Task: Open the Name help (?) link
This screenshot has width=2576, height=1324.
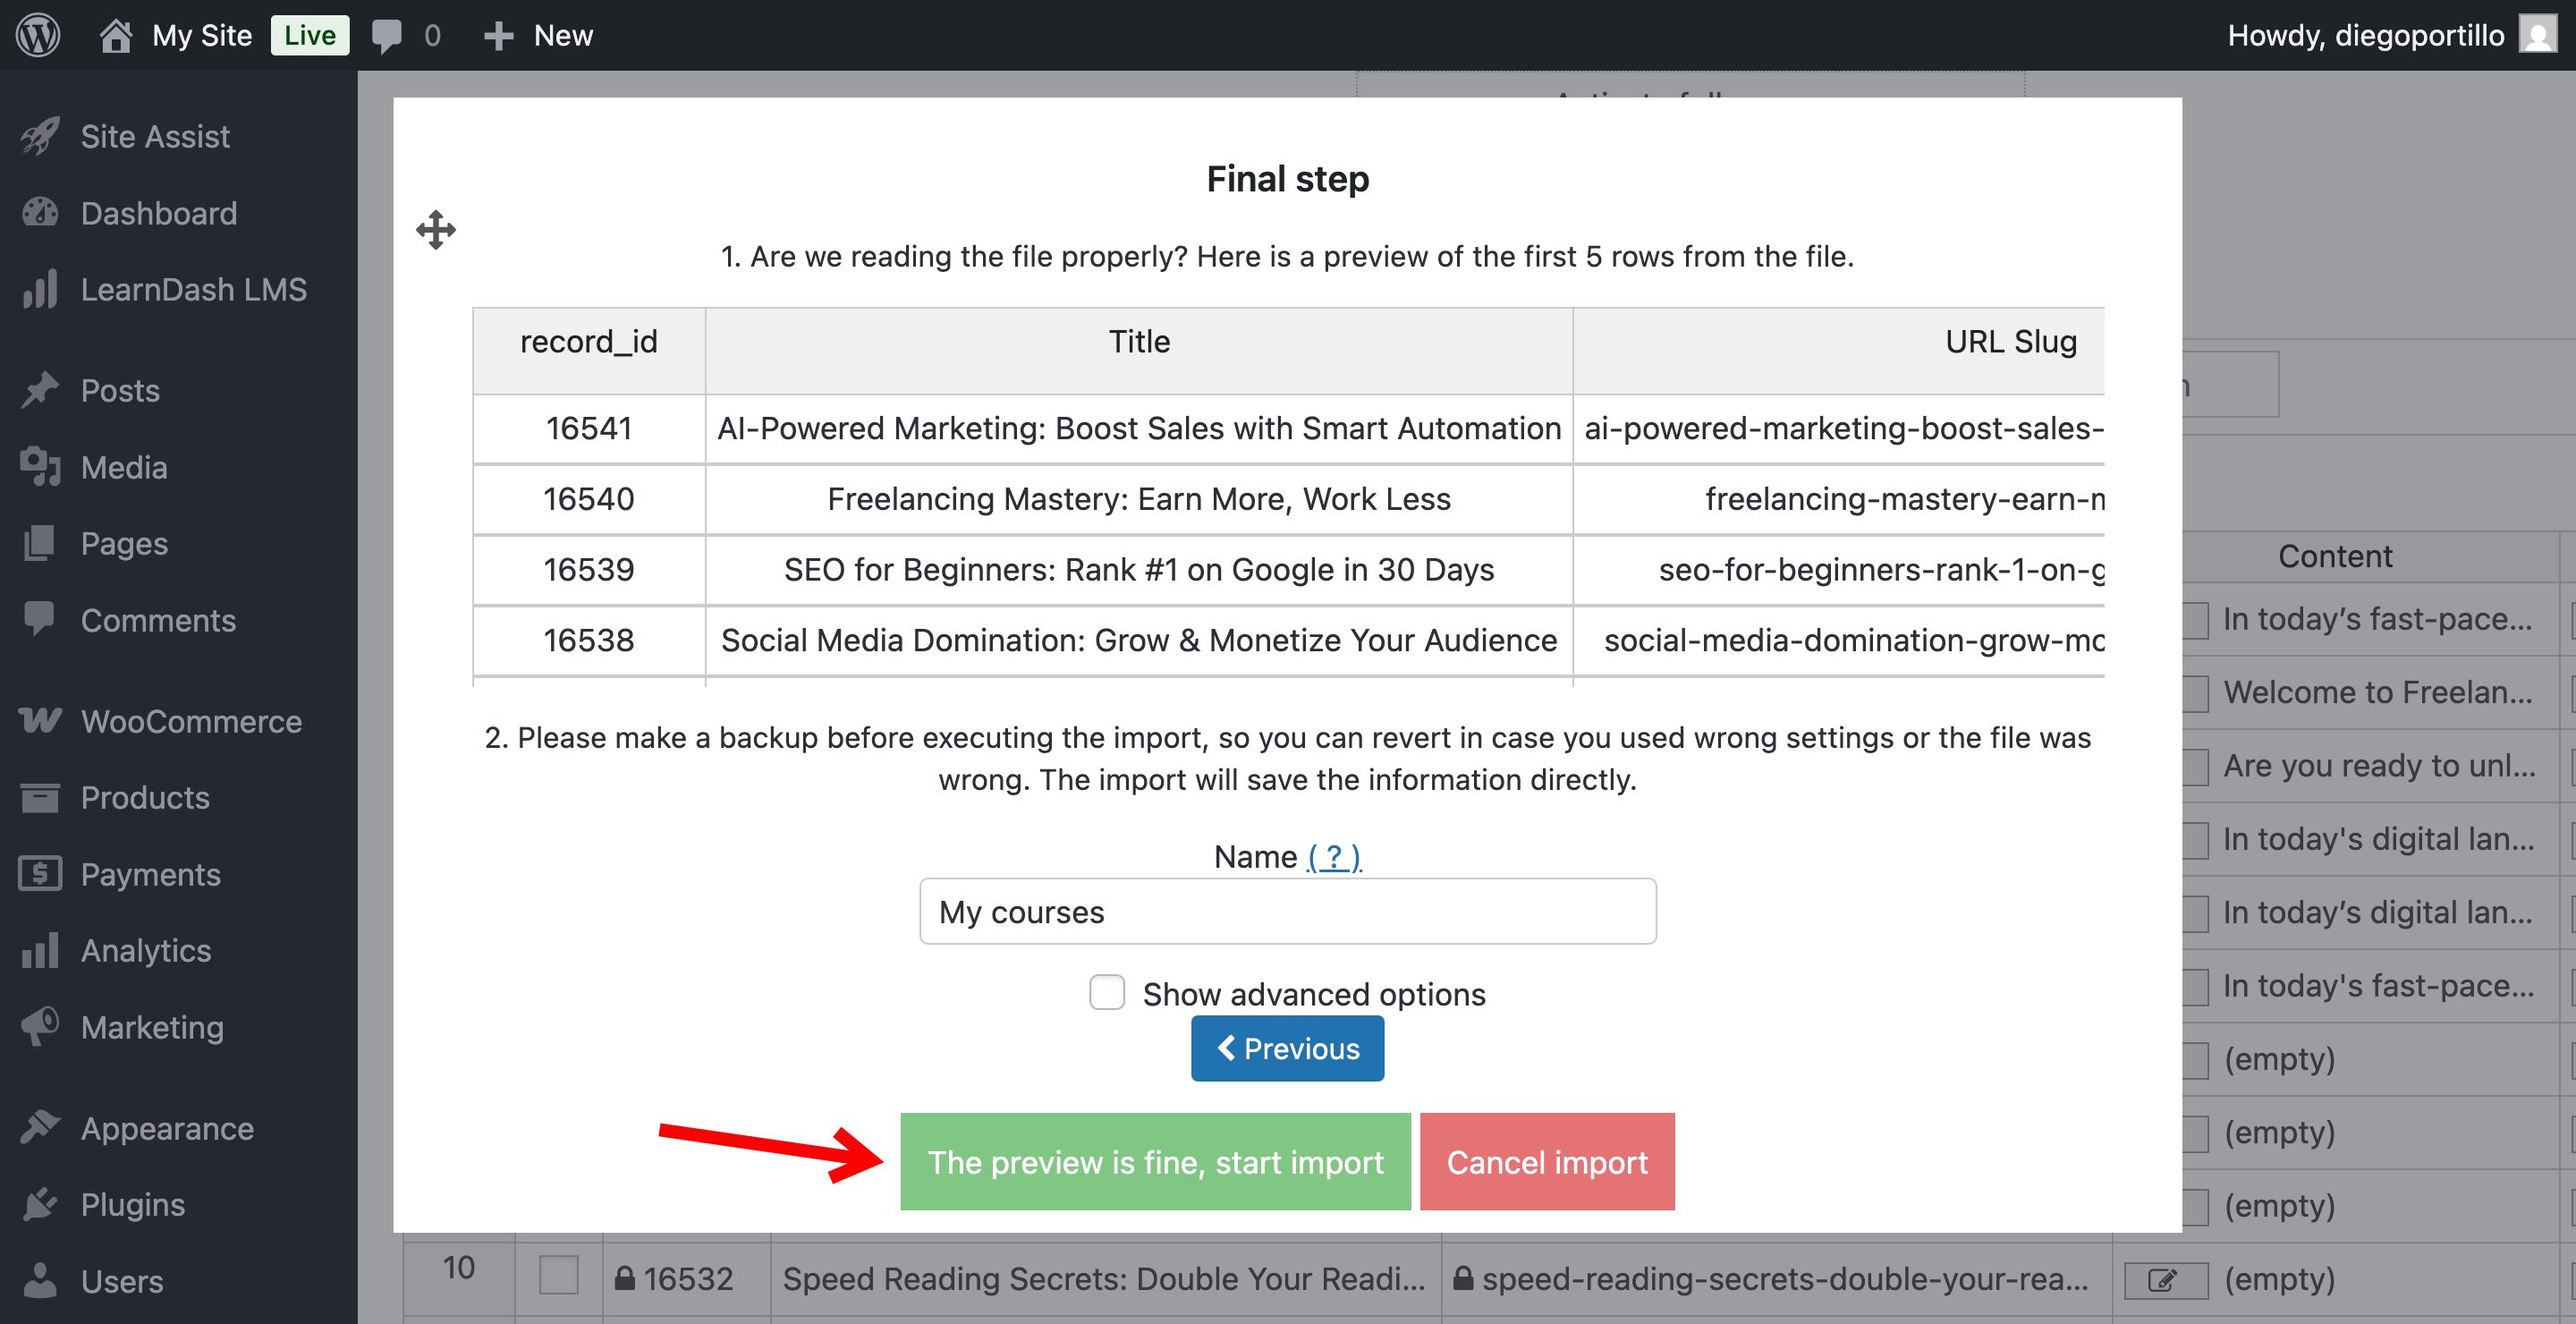Action: pyautogui.click(x=1333, y=857)
